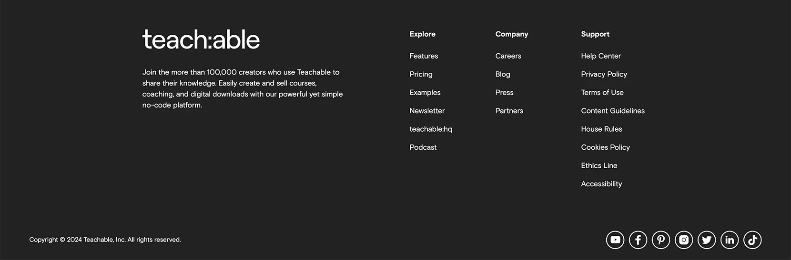This screenshot has width=791, height=260.
Task: Open the Content Guidelines link
Action: (x=613, y=111)
